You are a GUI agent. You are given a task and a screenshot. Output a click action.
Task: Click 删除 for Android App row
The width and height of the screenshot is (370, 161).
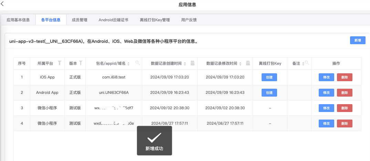pyautogui.click(x=345, y=92)
